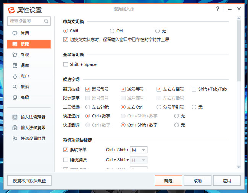Click the scrollbar down arrow
Viewport: 248px width, 193px height.
click(239, 167)
